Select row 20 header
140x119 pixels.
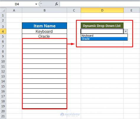(3, 111)
